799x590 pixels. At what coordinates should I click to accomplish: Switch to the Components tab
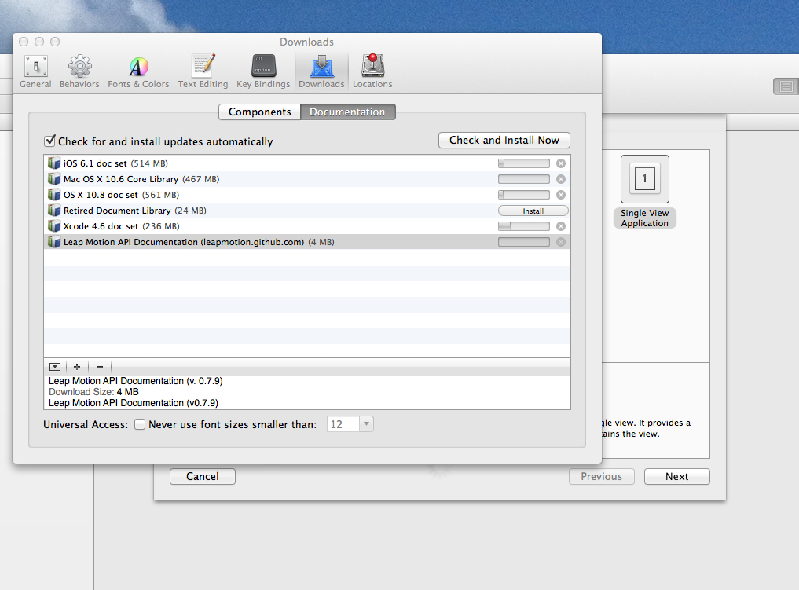point(260,112)
